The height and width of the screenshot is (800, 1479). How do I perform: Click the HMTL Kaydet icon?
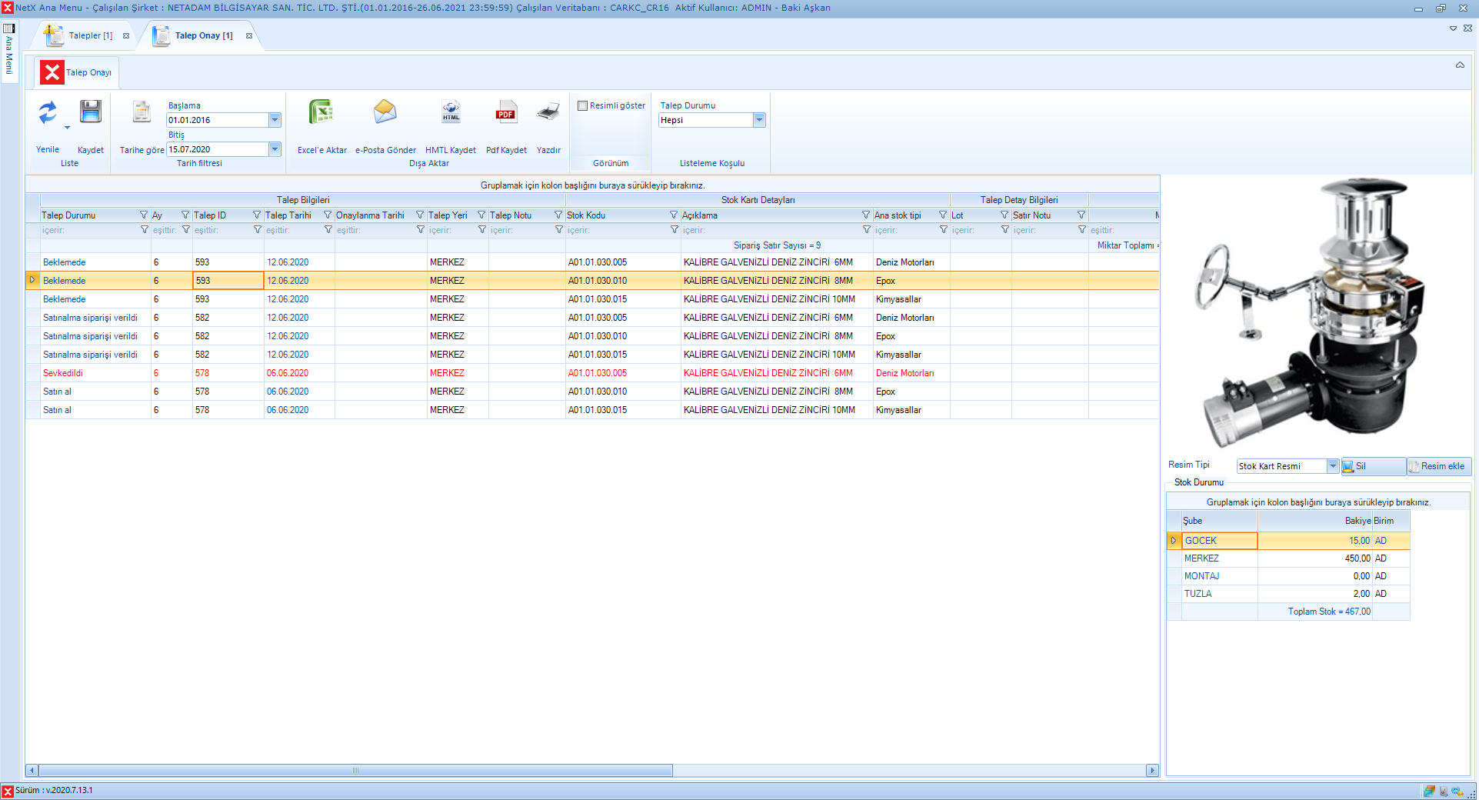click(451, 112)
